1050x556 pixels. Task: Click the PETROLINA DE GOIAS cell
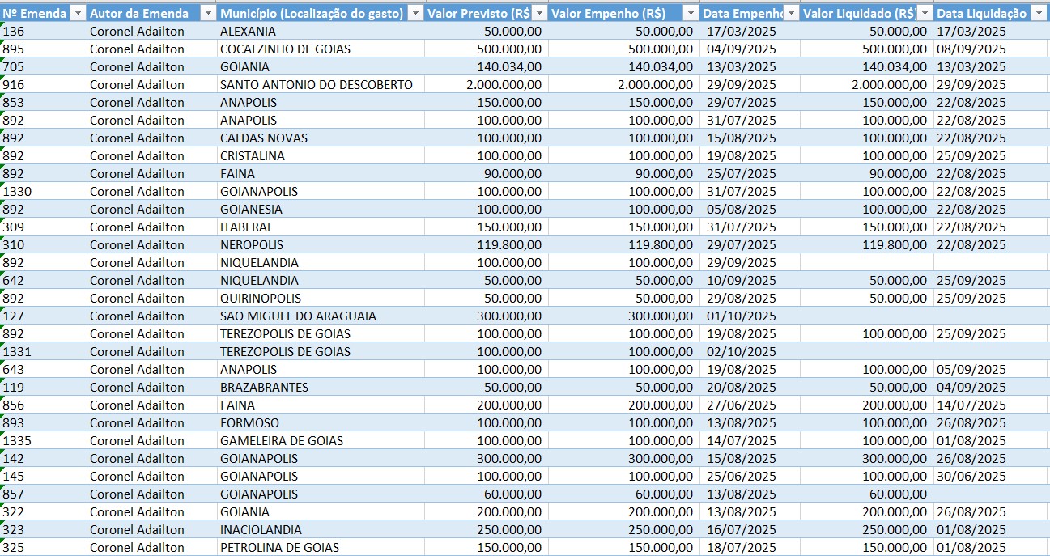[x=279, y=548]
